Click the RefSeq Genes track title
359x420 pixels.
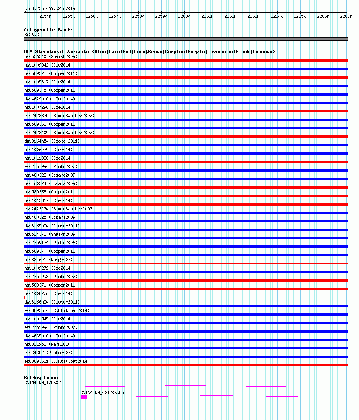[41, 378]
